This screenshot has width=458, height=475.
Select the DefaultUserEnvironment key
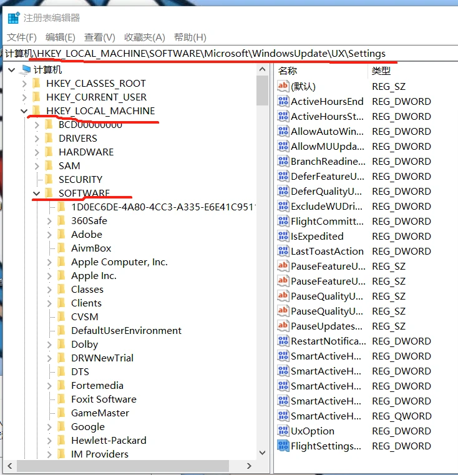[x=126, y=330]
